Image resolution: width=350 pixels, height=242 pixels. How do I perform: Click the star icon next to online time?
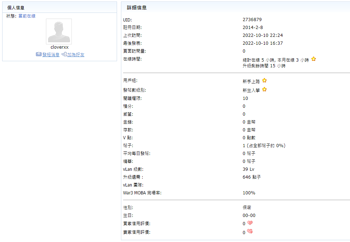tap(314, 59)
